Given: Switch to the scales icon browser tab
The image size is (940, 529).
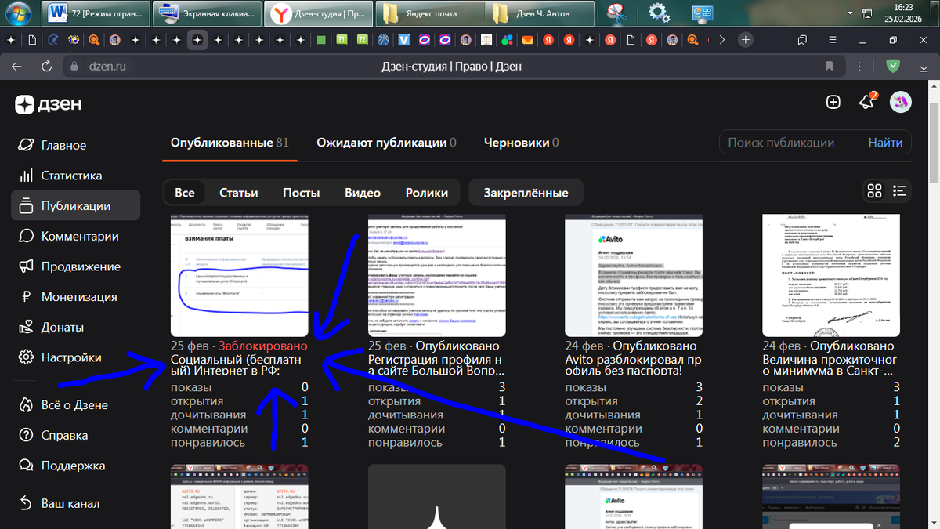Looking at the screenshot, I should click(x=486, y=39).
